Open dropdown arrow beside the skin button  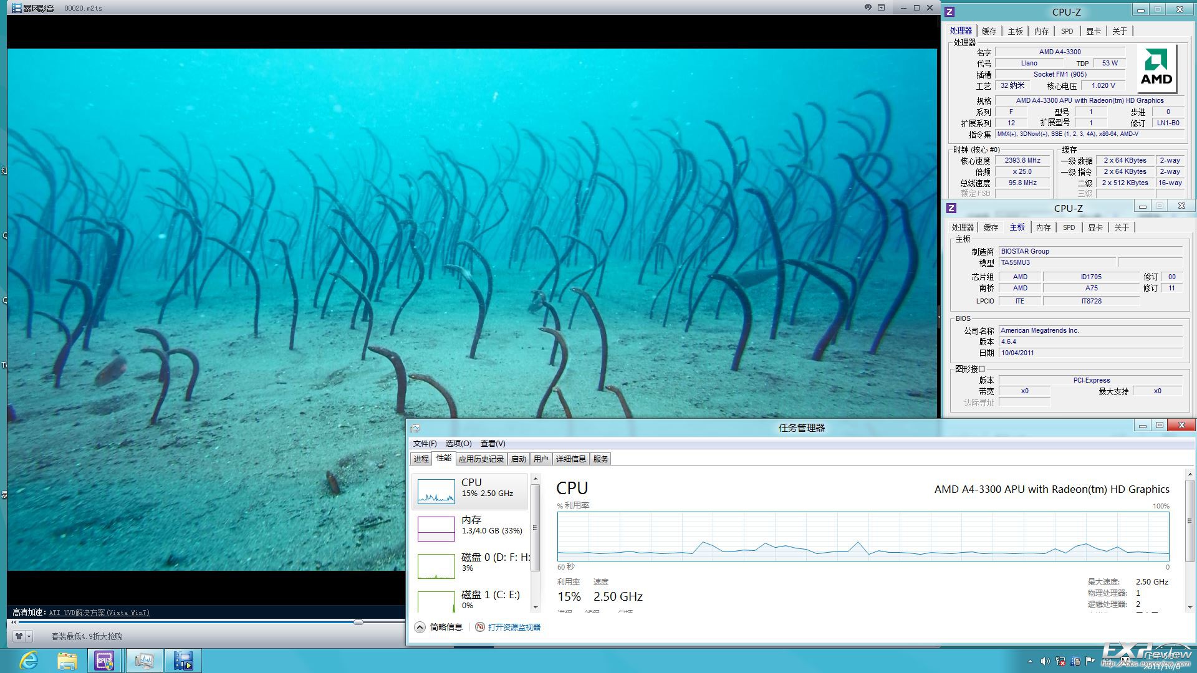pos(29,636)
